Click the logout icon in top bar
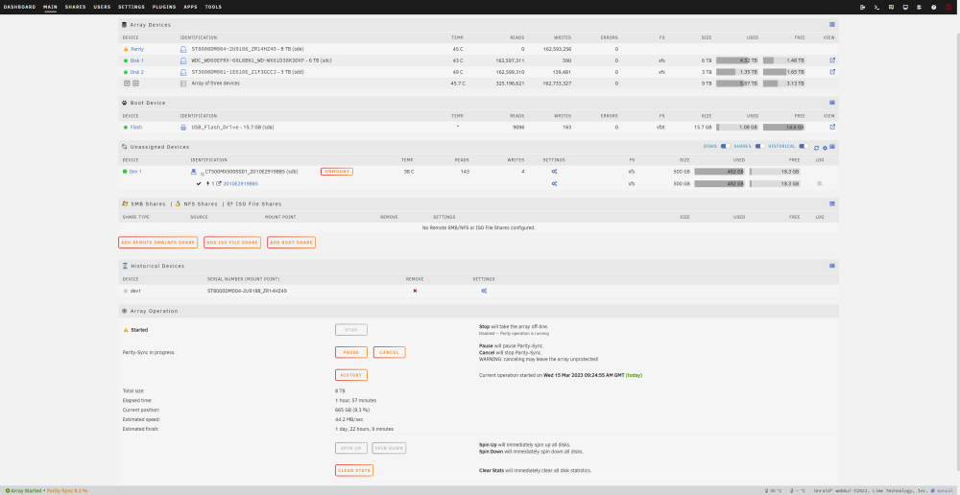 pyautogui.click(x=863, y=8)
